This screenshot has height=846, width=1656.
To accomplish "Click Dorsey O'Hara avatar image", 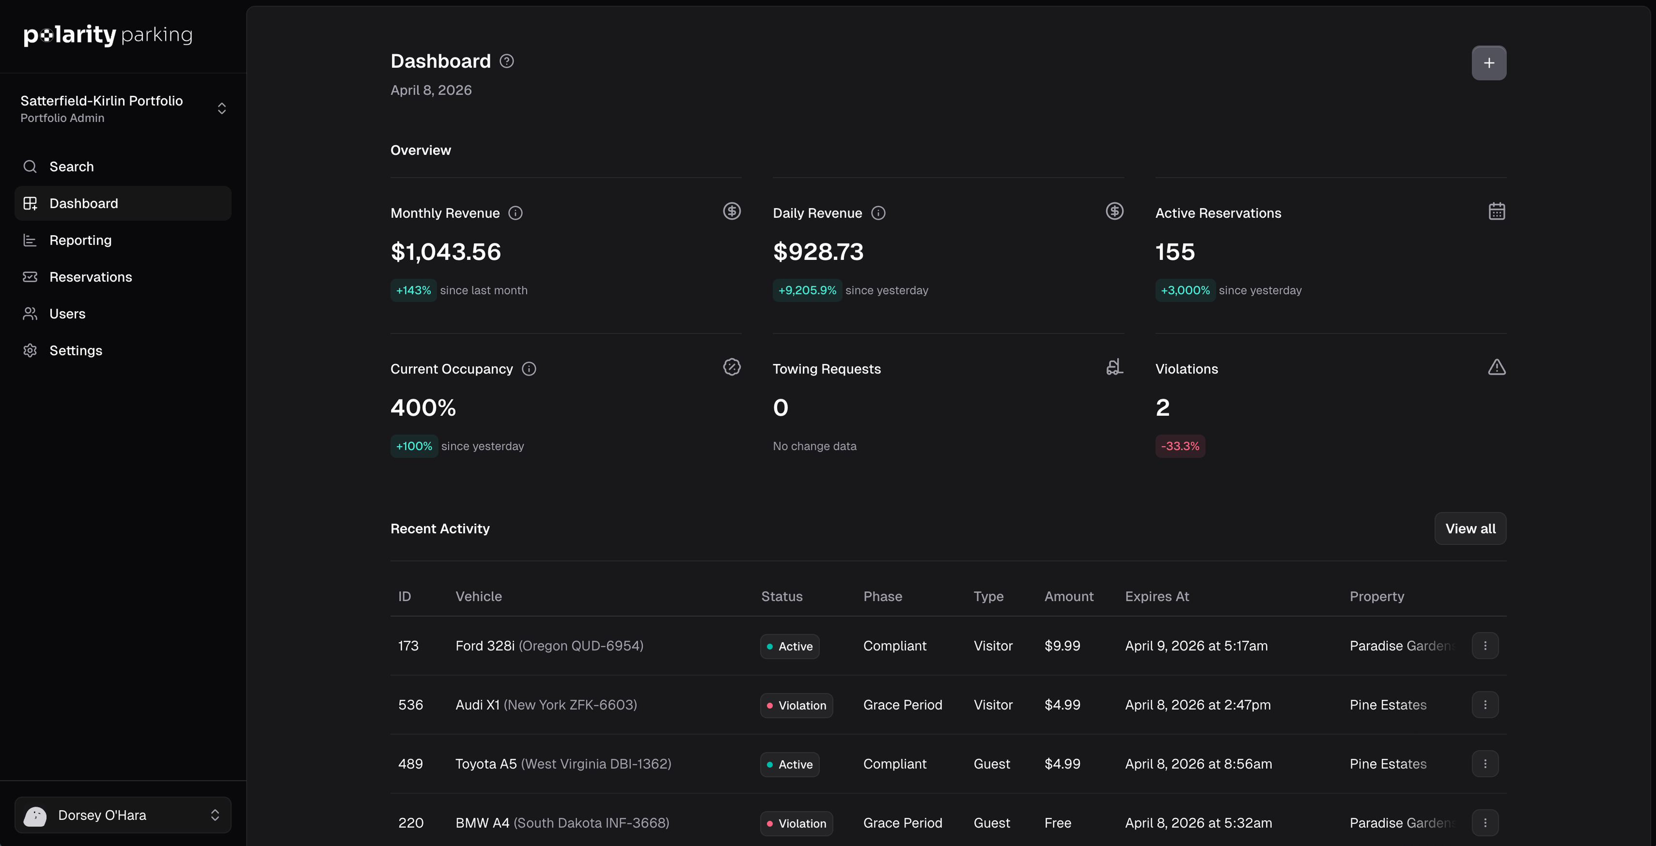I will 35,816.
